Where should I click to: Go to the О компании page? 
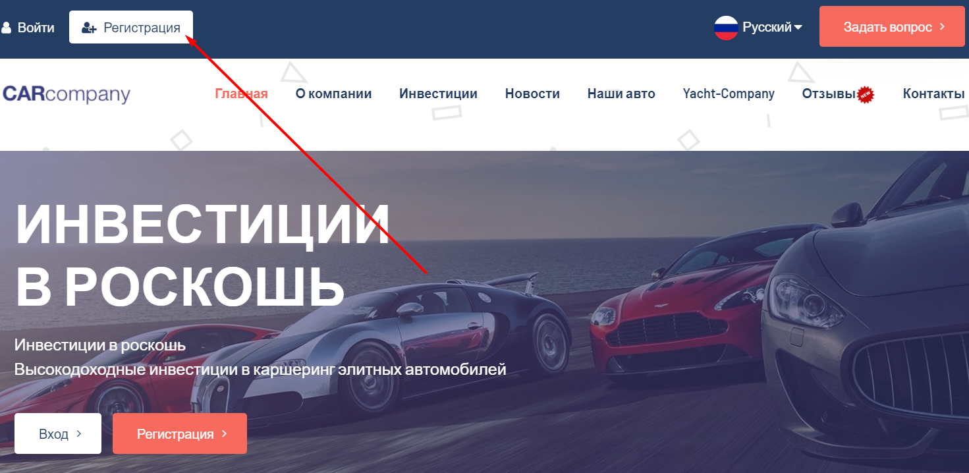coord(334,94)
